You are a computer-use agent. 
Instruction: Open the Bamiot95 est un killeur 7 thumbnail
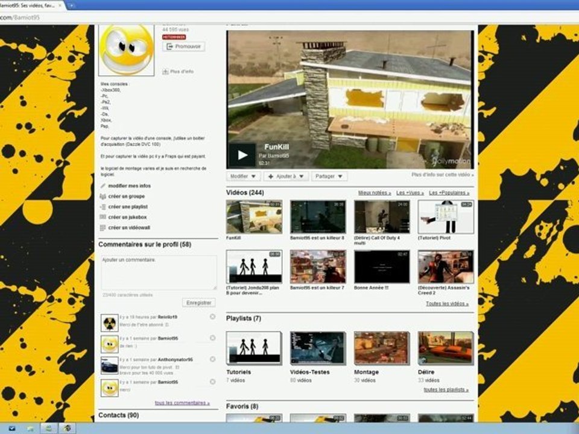point(318,267)
